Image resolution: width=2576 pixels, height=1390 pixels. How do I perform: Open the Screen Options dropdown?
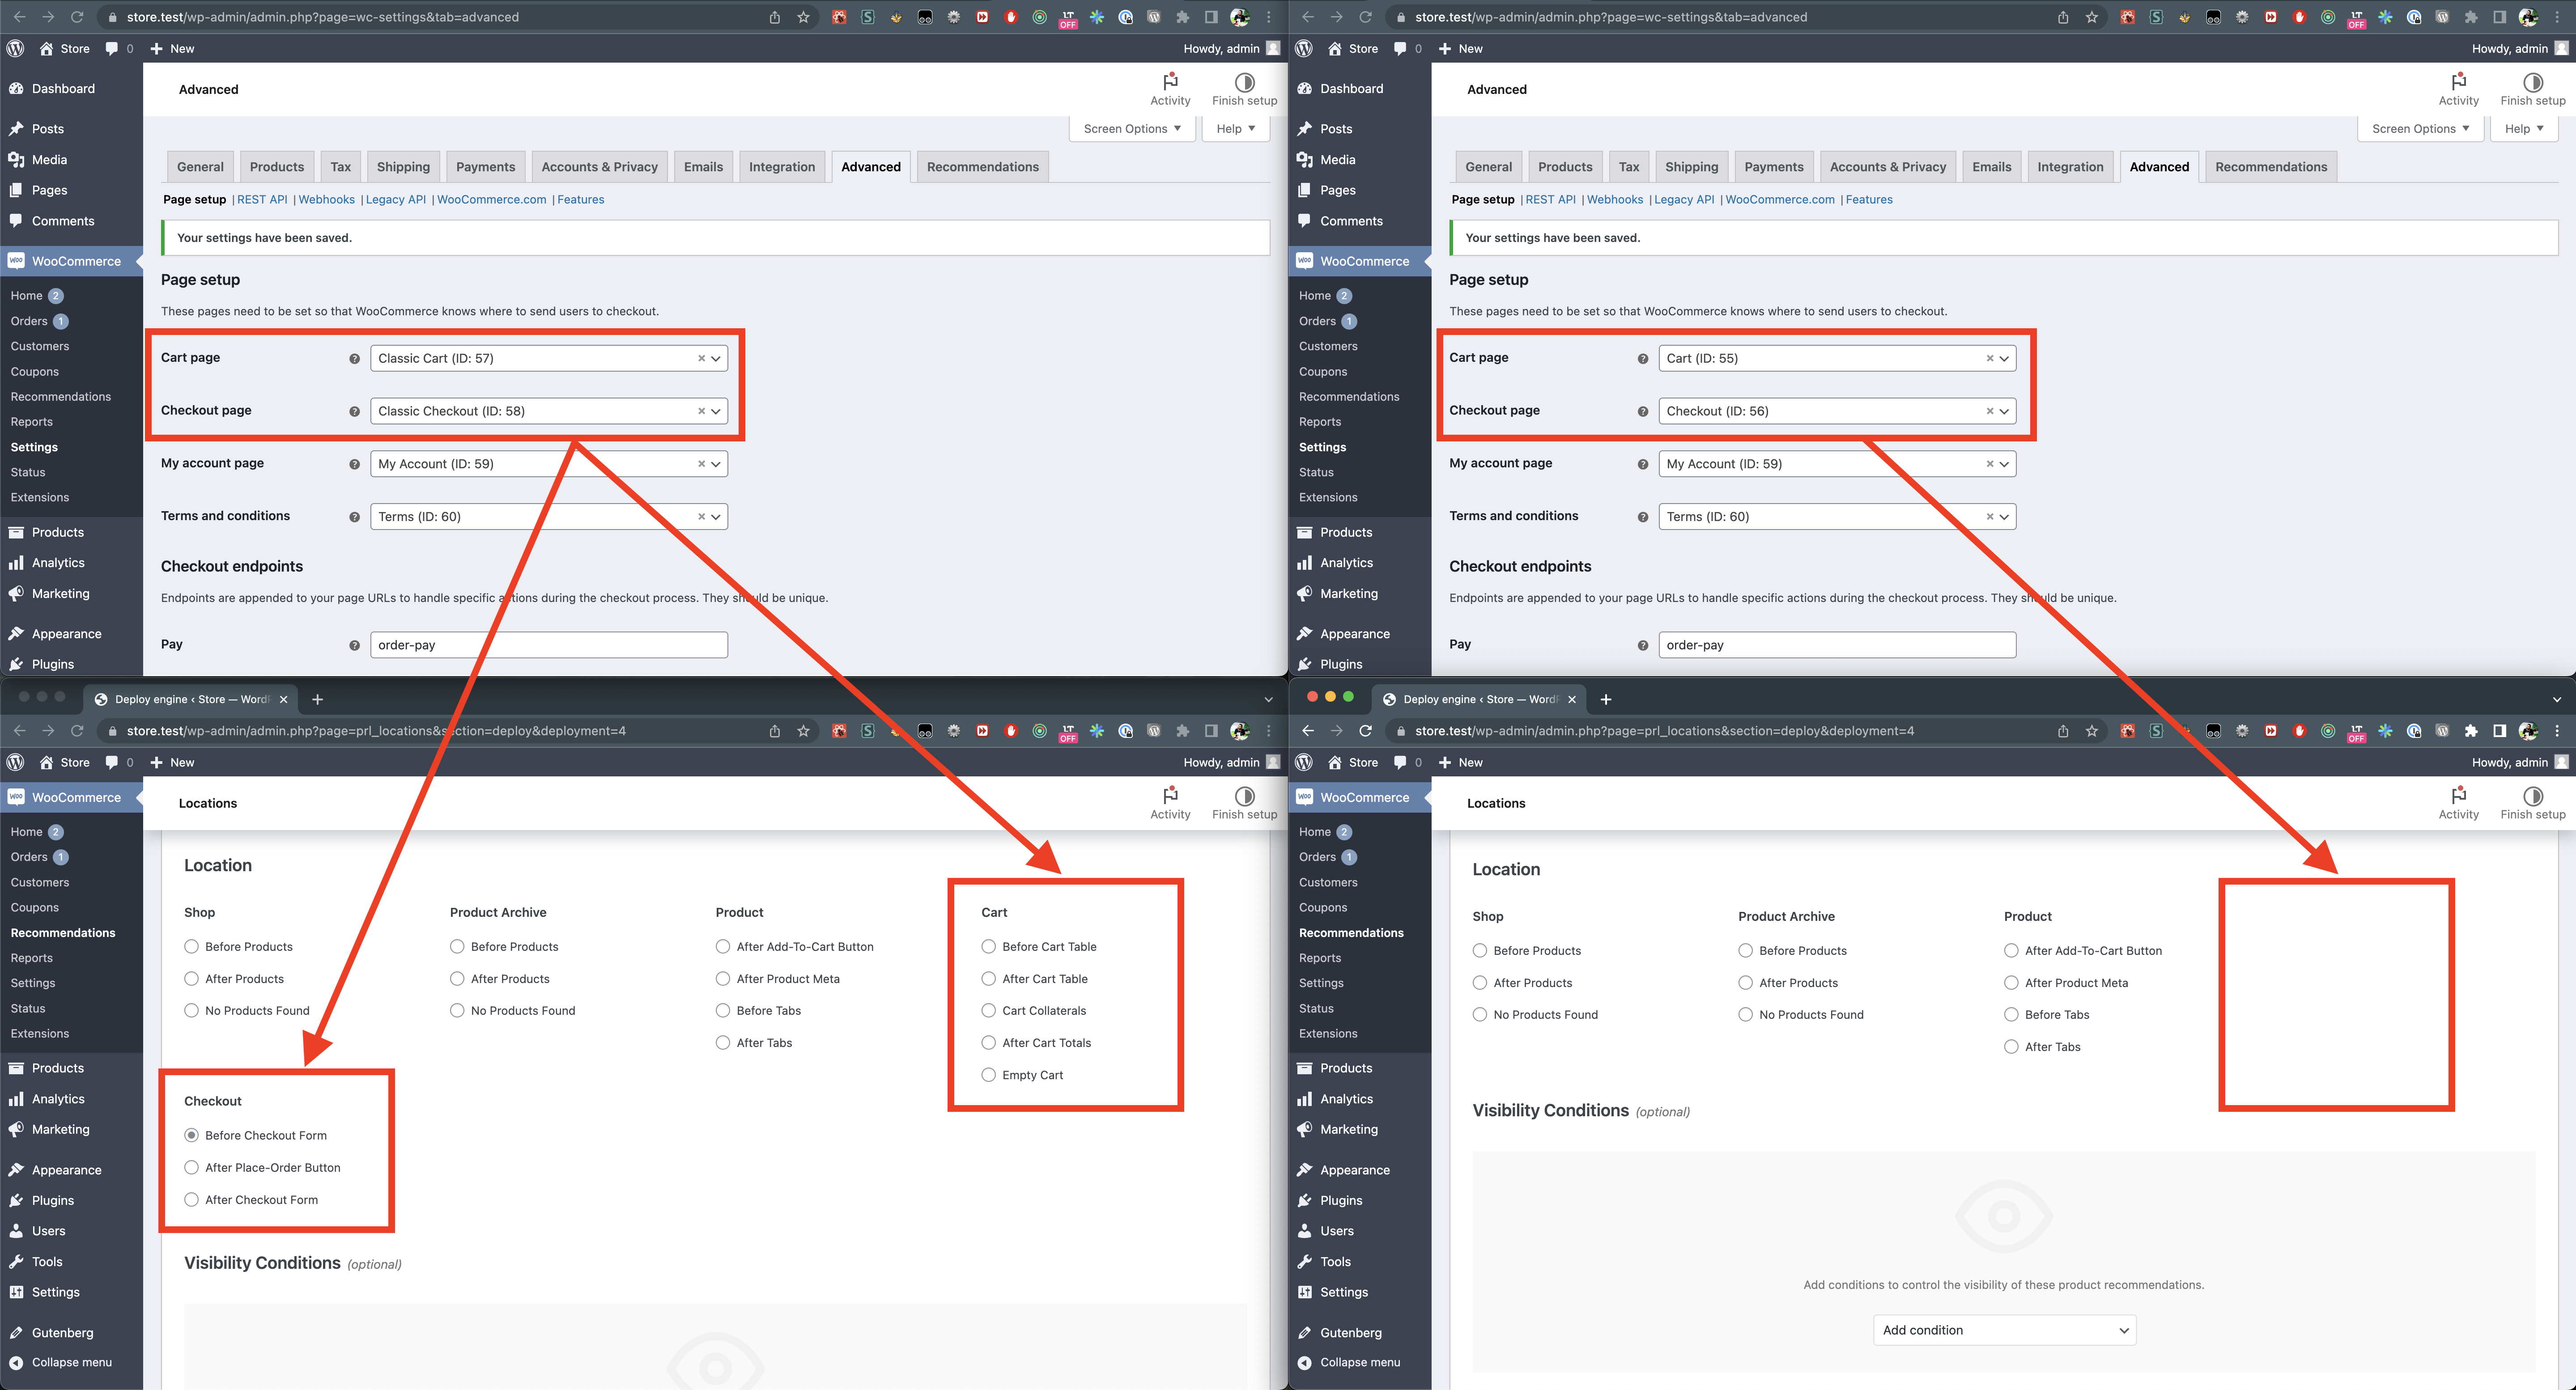click(1131, 128)
